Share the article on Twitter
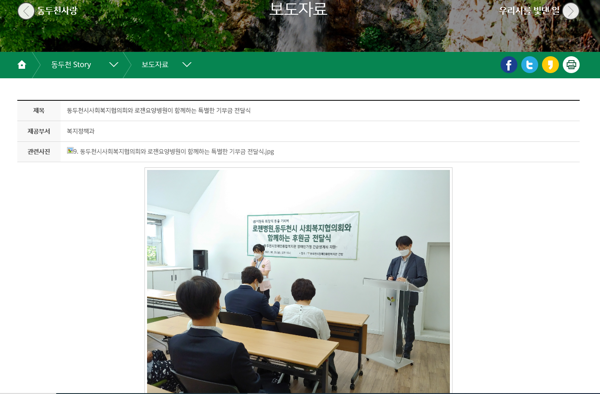 click(529, 65)
